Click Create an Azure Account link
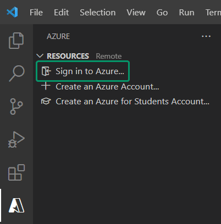The height and width of the screenshot is (224, 221). click(107, 86)
